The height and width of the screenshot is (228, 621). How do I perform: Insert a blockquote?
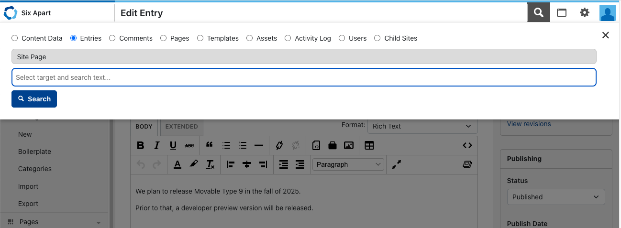pos(209,145)
